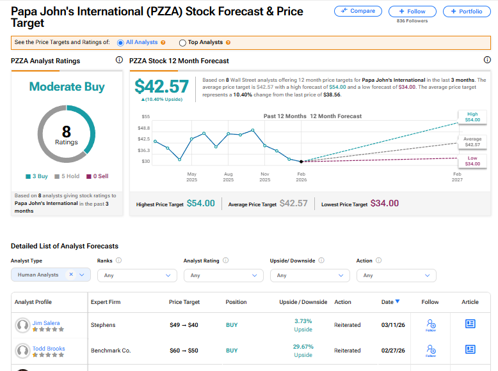The height and width of the screenshot is (371, 498).
Task: Select the All Analysts radio option
Action: [x=120, y=43]
